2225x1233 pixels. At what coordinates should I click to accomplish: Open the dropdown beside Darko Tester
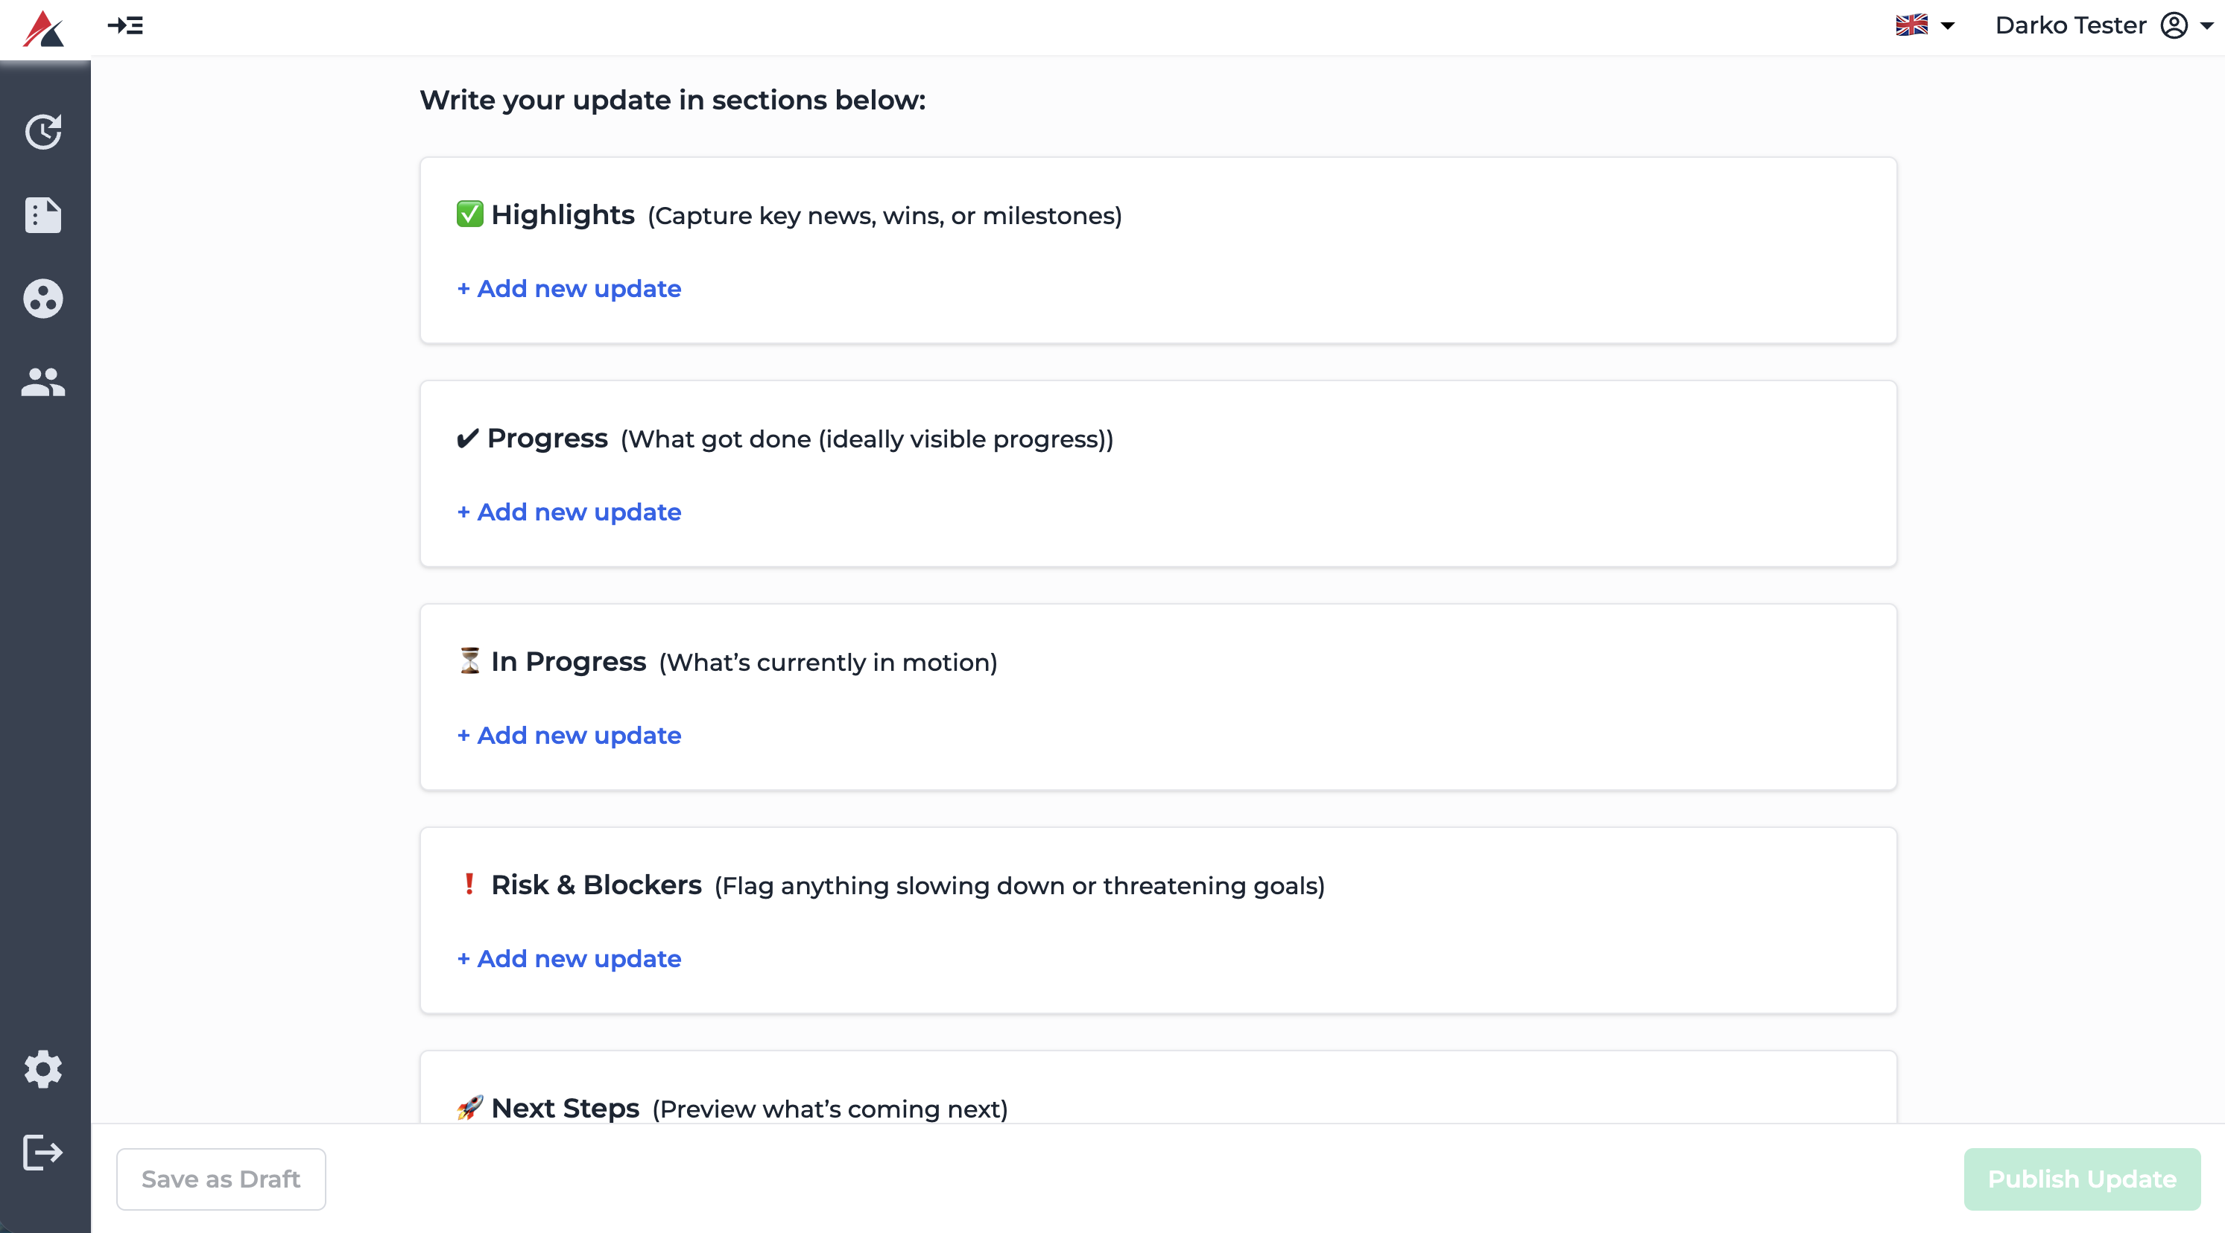pos(2208,27)
